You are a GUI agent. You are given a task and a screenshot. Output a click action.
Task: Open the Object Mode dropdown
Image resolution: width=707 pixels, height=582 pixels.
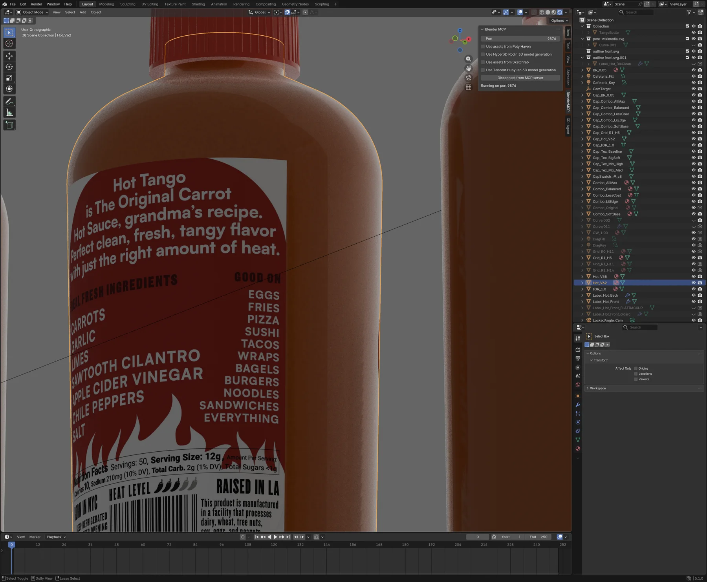coord(32,12)
